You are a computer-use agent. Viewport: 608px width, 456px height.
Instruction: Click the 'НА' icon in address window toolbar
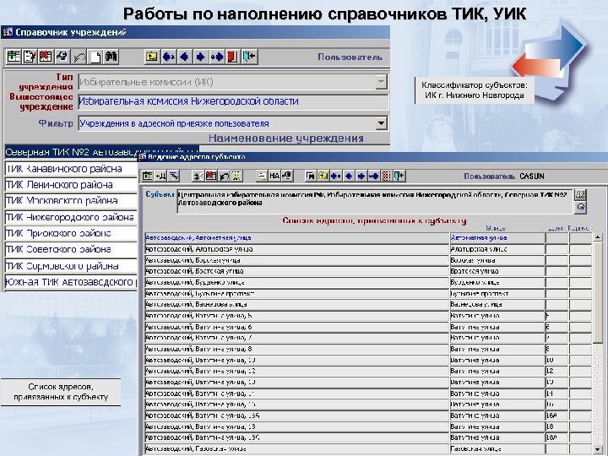(274, 176)
